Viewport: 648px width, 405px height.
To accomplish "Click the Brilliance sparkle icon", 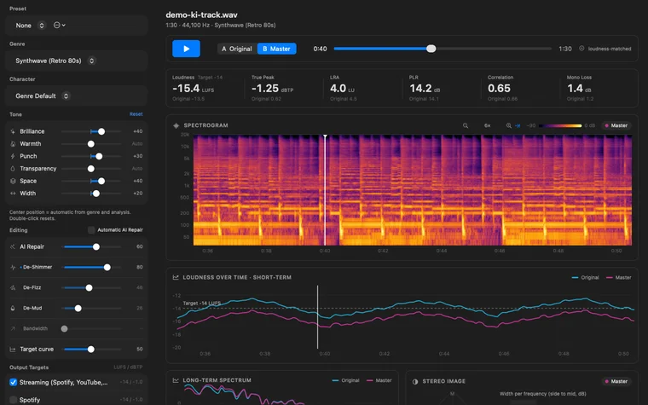I will (x=13, y=131).
